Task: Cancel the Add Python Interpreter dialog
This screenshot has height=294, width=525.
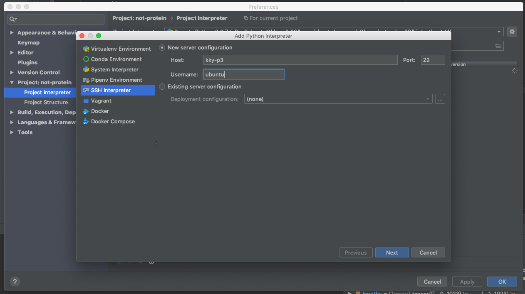Action: 428,252
